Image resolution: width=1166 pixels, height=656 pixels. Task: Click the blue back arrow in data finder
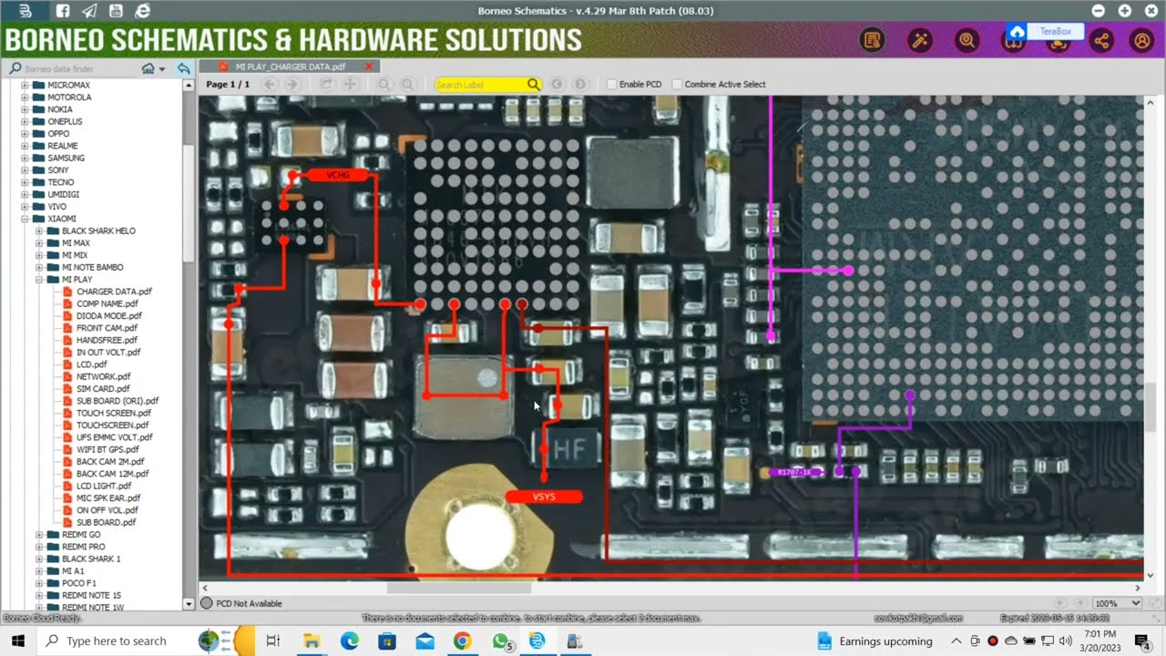tap(183, 68)
